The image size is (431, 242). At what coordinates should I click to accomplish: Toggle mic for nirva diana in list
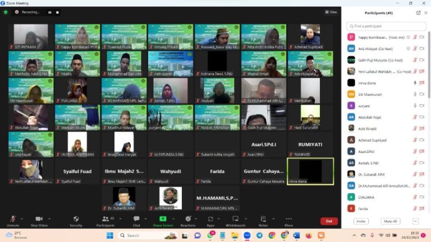click(x=415, y=83)
